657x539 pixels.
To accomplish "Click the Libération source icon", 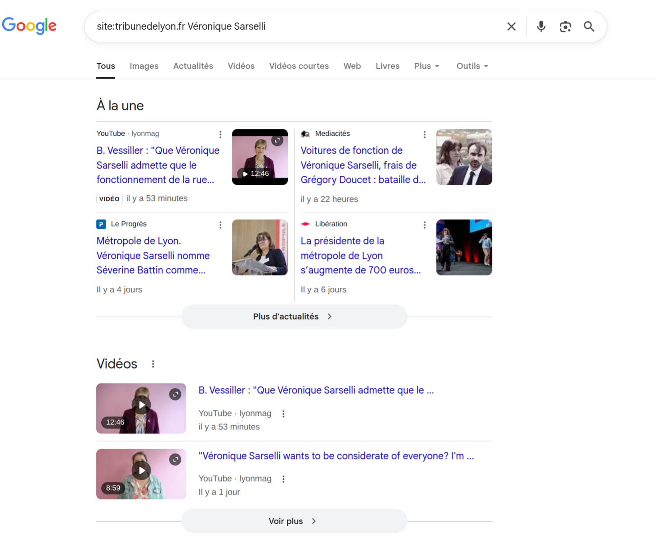I will pos(305,224).
